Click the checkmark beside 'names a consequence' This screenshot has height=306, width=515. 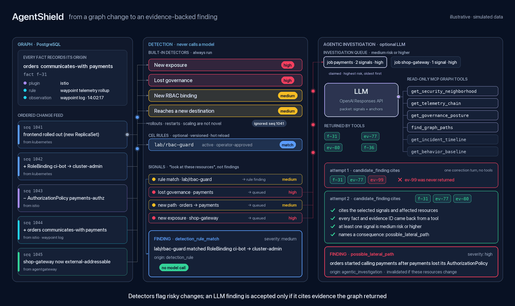(333, 234)
